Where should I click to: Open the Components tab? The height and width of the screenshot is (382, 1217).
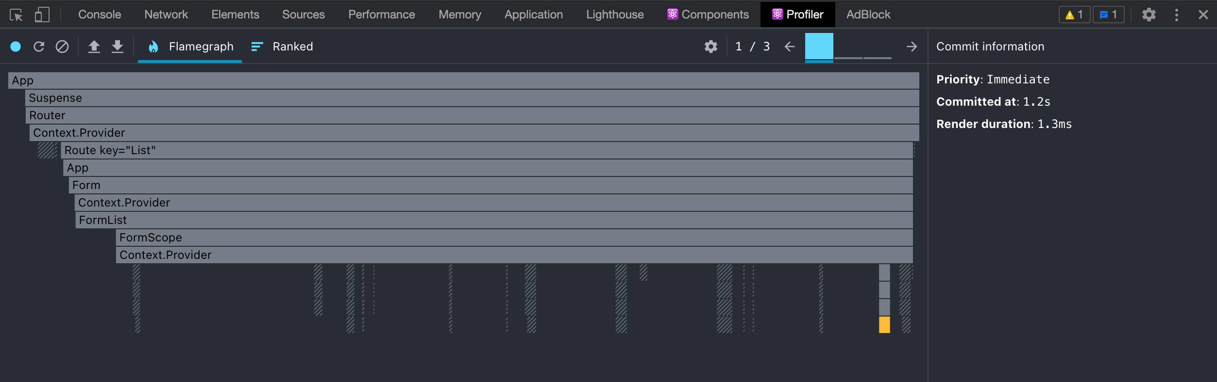pos(708,15)
